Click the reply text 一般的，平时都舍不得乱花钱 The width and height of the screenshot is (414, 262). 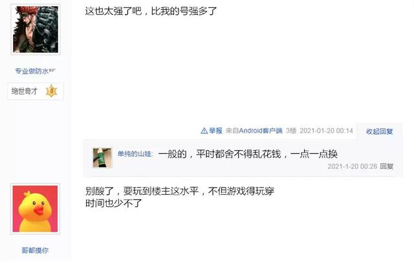219,154
